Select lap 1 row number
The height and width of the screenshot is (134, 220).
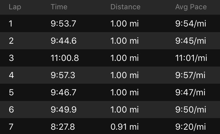(11, 24)
